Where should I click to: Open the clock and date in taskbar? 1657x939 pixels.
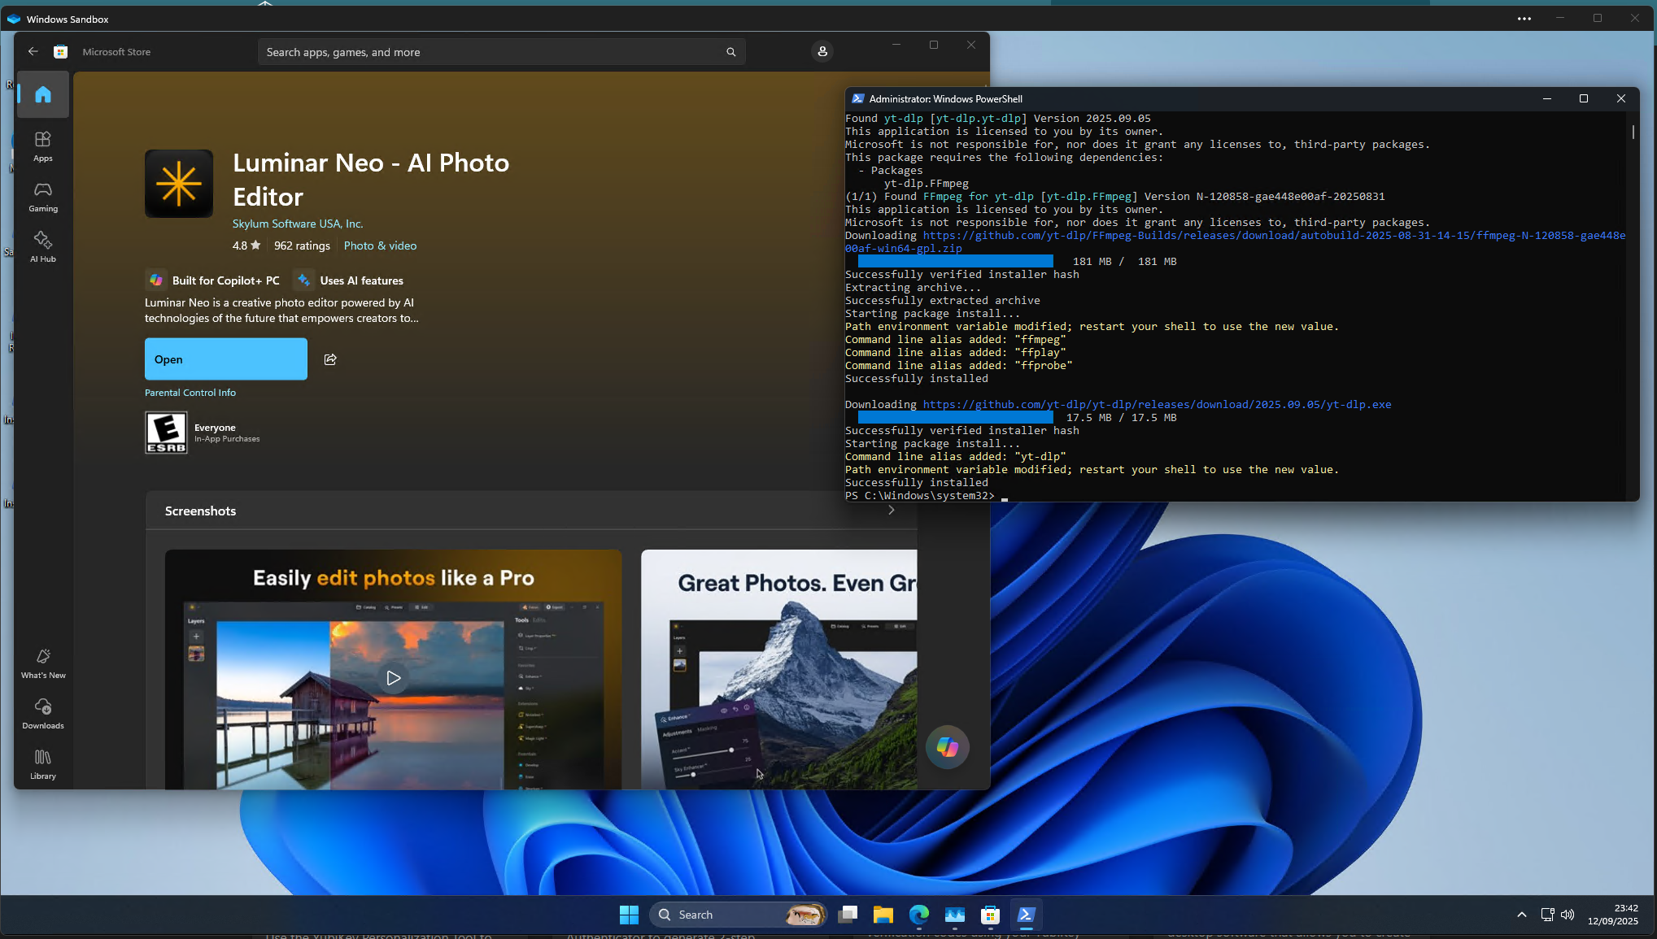(x=1613, y=915)
